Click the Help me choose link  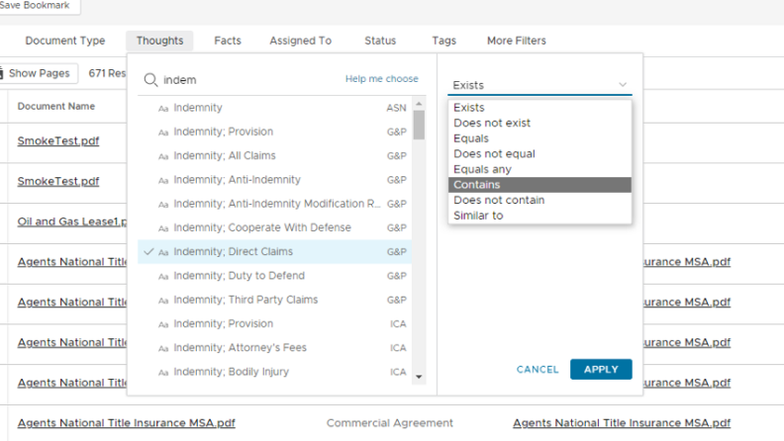coord(381,79)
